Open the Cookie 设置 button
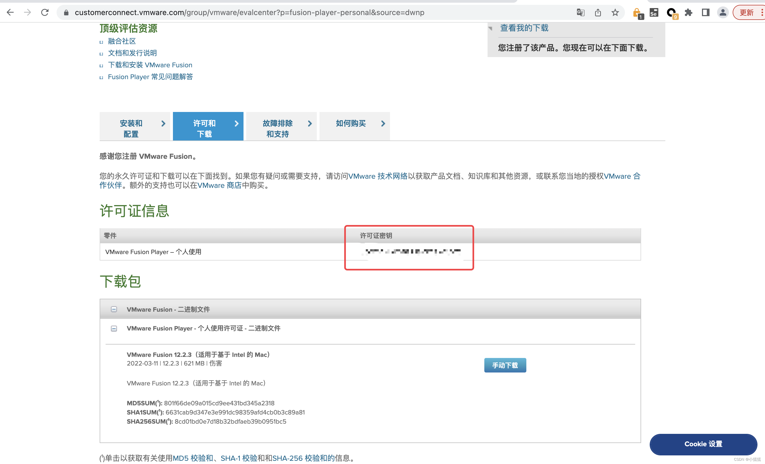The image size is (765, 464). click(x=703, y=444)
